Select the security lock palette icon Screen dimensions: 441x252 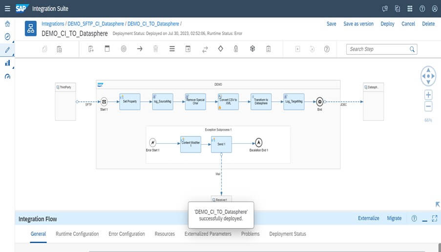click(x=236, y=49)
